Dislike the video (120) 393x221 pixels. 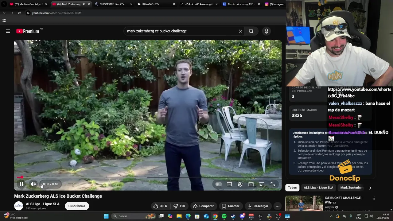[179, 206]
